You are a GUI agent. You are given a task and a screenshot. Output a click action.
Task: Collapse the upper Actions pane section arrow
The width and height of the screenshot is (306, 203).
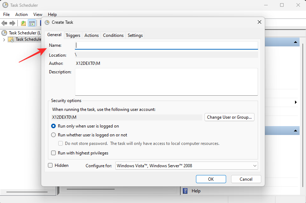click(295, 42)
